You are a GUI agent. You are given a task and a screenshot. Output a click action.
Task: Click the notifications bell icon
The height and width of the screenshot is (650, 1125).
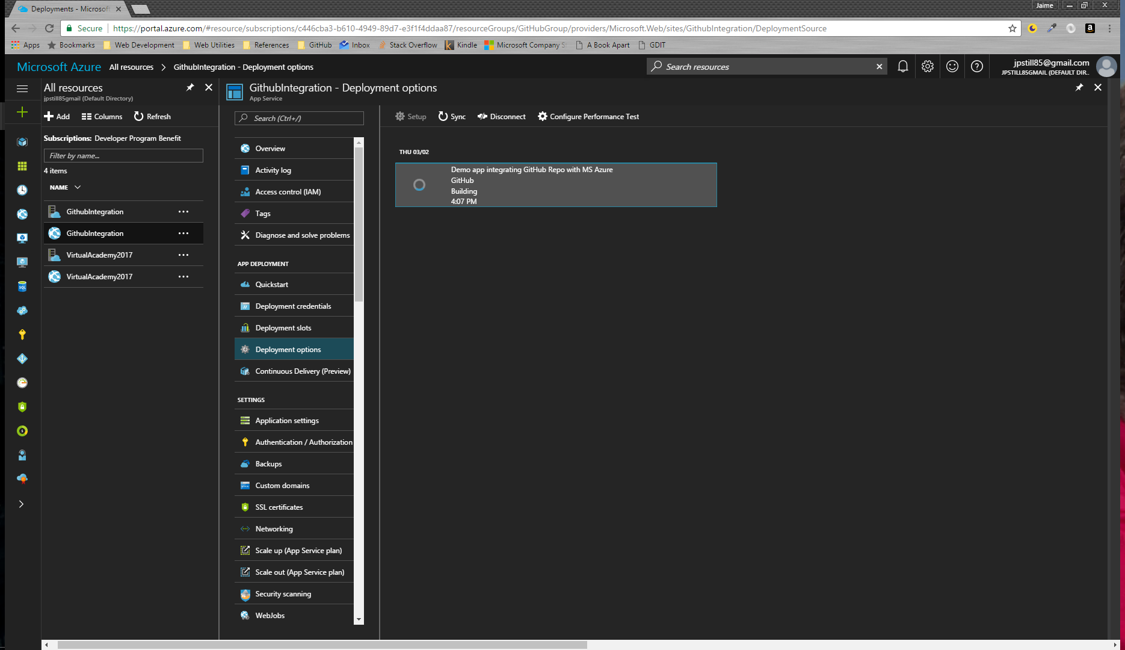(902, 67)
